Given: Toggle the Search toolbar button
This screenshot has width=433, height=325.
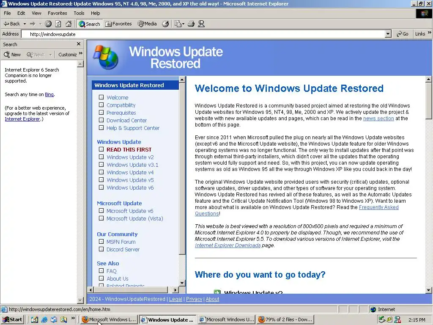Looking at the screenshot, I should pos(90,24).
